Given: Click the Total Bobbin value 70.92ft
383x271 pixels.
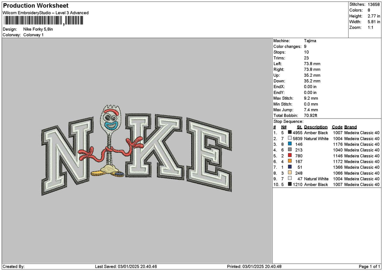Looking at the screenshot, I should (x=310, y=115).
